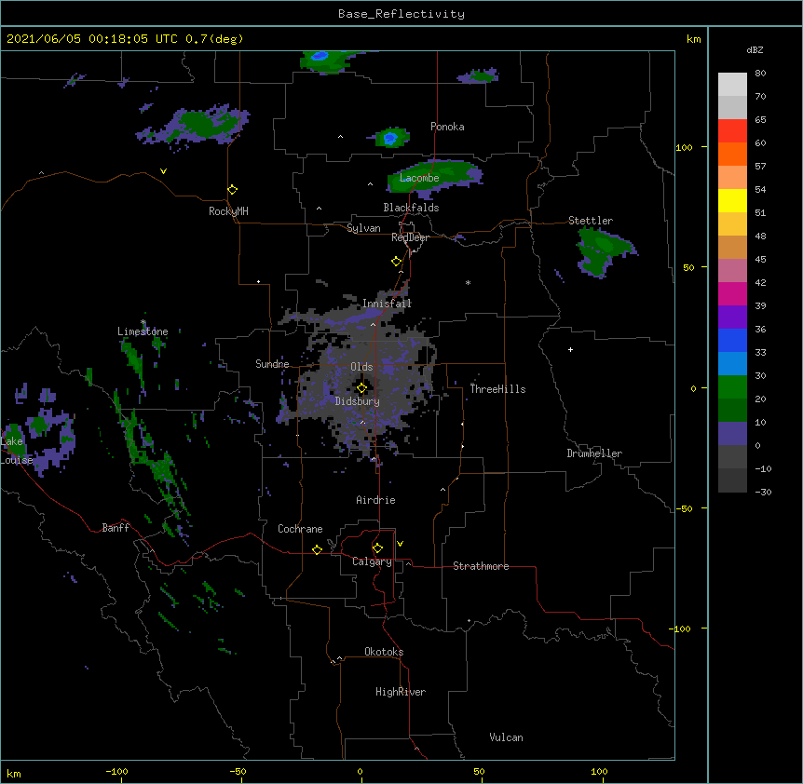This screenshot has height=784, width=803.
Task: Click the yellow V marker east of Calgary
Action: [400, 544]
